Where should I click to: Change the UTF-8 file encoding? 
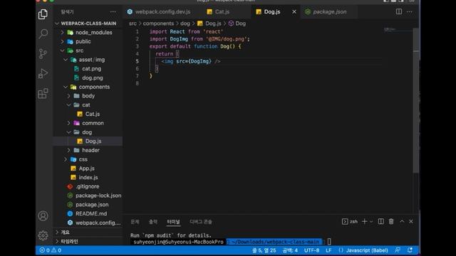coord(311,250)
